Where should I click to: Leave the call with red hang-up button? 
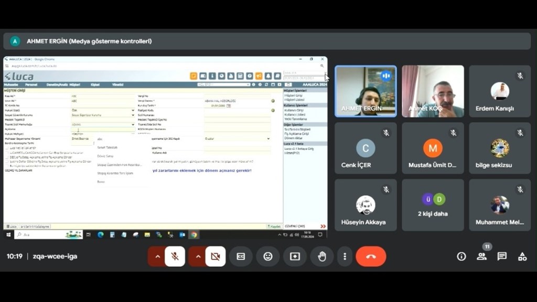(371, 256)
